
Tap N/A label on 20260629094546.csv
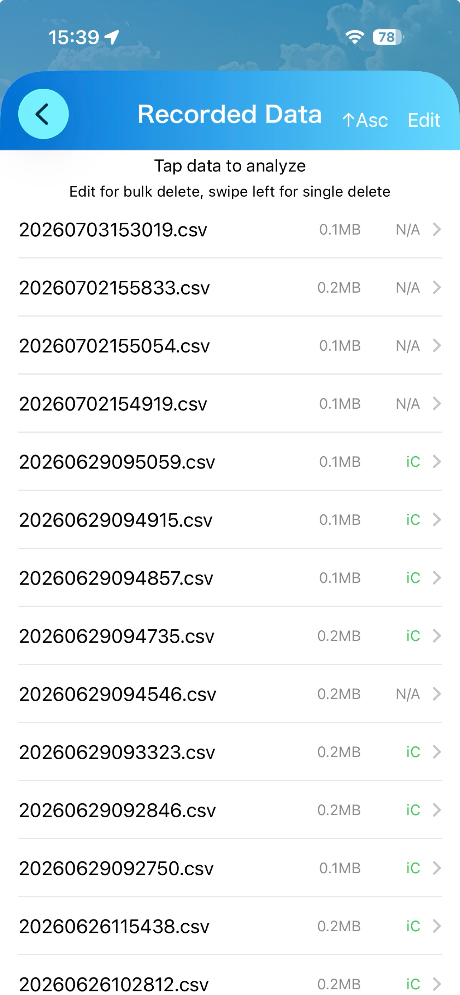(408, 694)
